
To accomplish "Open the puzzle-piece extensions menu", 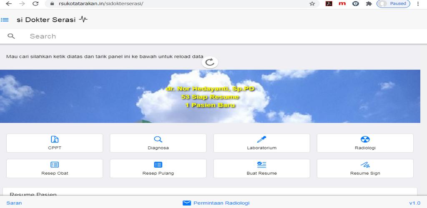I will click(369, 4).
